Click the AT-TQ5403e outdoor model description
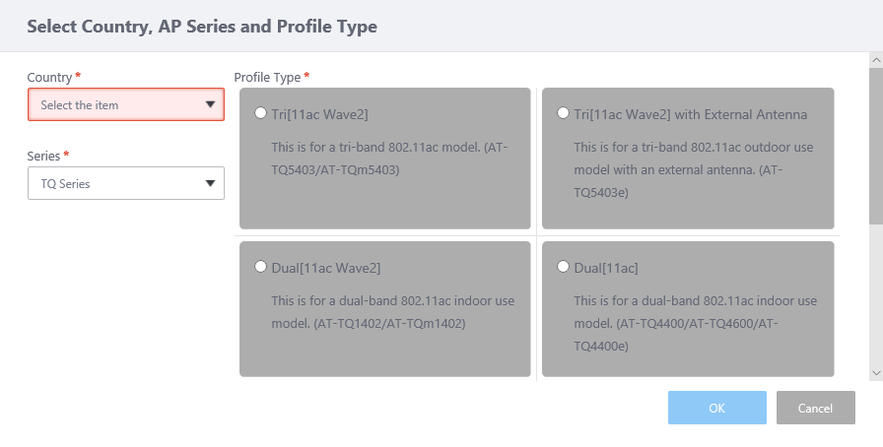The image size is (883, 447). coord(692,169)
